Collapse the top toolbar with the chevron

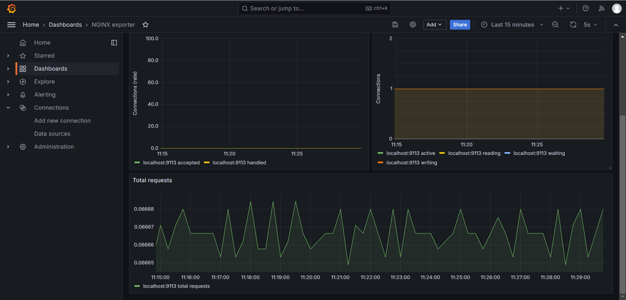pos(616,25)
